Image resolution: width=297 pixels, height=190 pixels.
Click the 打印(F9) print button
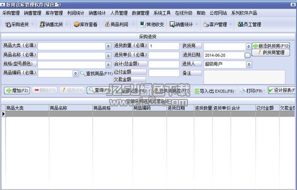click(x=251, y=91)
